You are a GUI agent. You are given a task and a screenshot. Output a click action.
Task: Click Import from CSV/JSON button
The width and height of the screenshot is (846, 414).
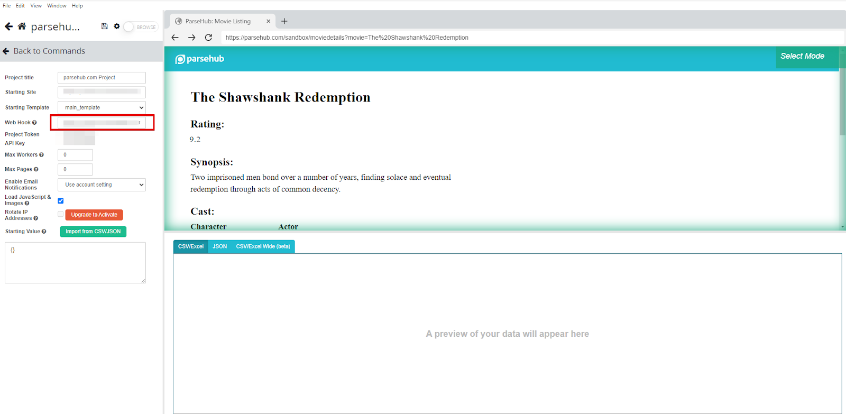pyautogui.click(x=93, y=232)
